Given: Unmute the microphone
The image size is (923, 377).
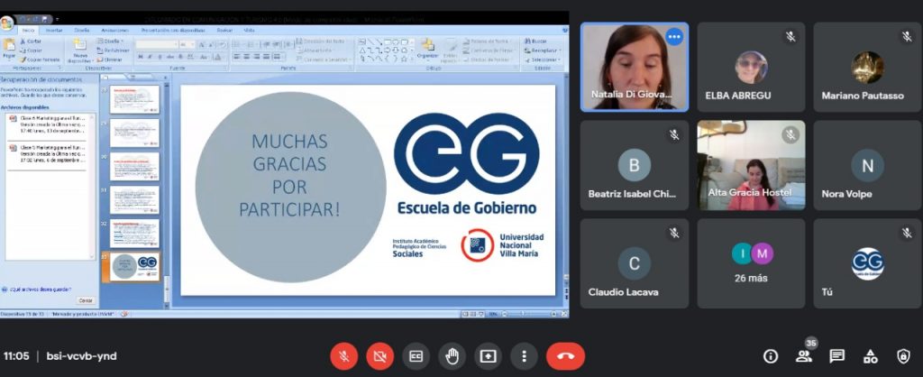Looking at the screenshot, I should 343,355.
